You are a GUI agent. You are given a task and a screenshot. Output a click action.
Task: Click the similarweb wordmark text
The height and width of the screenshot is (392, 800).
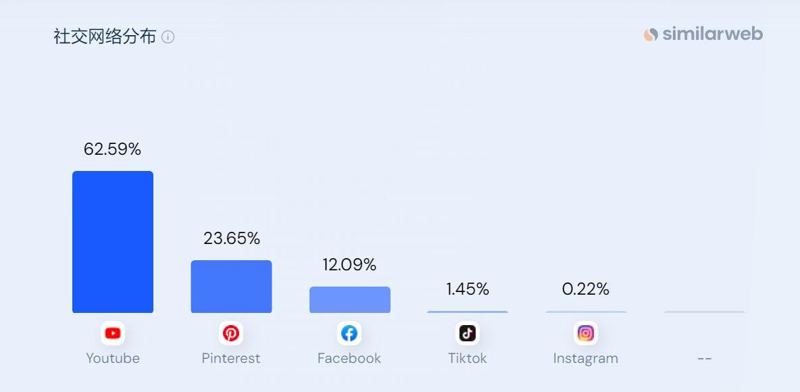(713, 34)
